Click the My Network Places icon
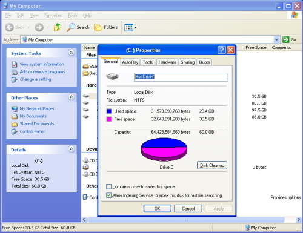The height and width of the screenshot is (233, 303). 15,108
